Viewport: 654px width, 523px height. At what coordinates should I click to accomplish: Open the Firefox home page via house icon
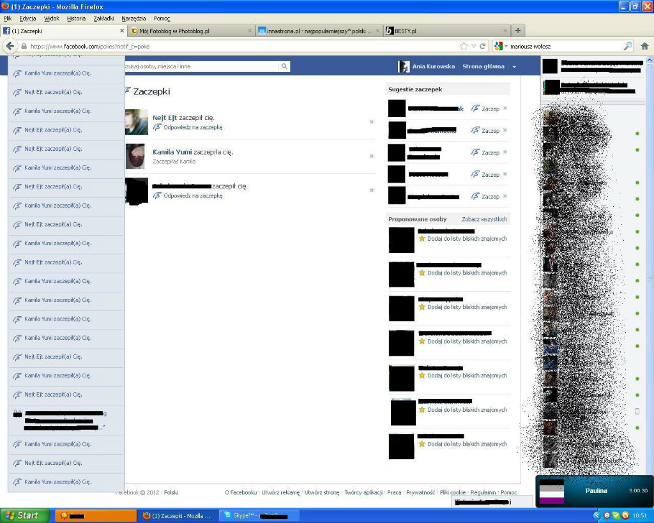click(x=644, y=46)
